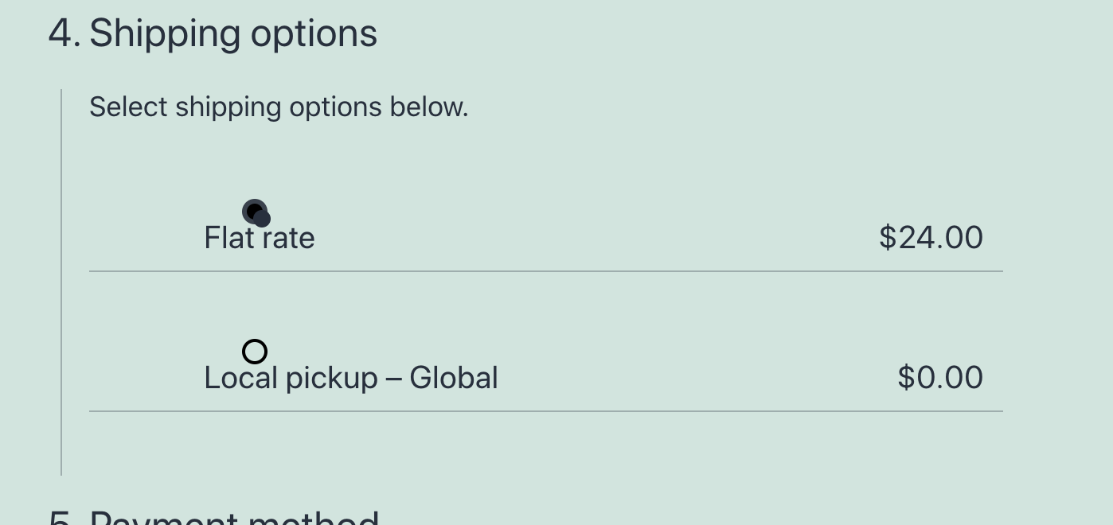Click the Flat rate label text
Screen dimensions: 1113x525
(x=259, y=237)
